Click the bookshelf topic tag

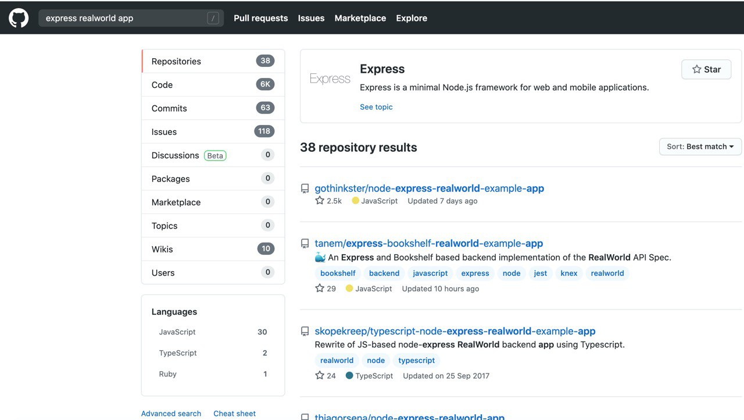(x=338, y=273)
